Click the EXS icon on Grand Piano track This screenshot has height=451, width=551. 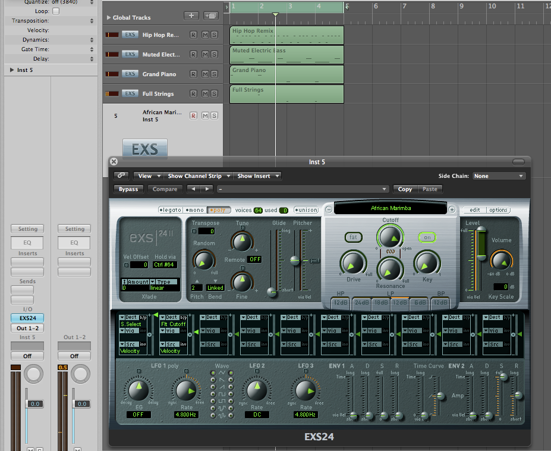tap(130, 74)
